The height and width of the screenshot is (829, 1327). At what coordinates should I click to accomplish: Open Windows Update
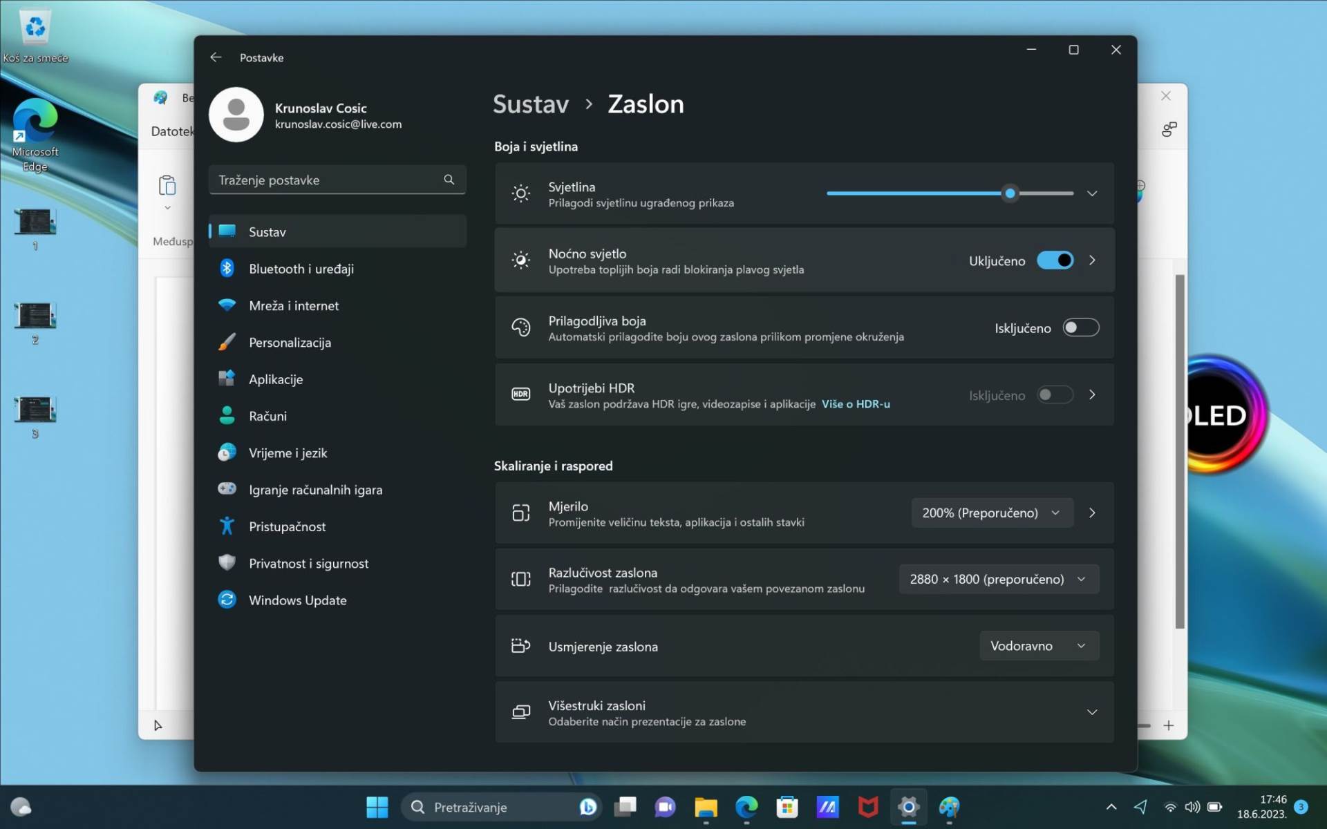(x=298, y=600)
